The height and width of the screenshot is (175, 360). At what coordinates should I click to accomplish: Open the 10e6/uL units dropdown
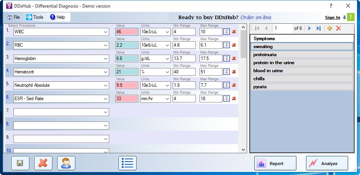(x=167, y=45)
